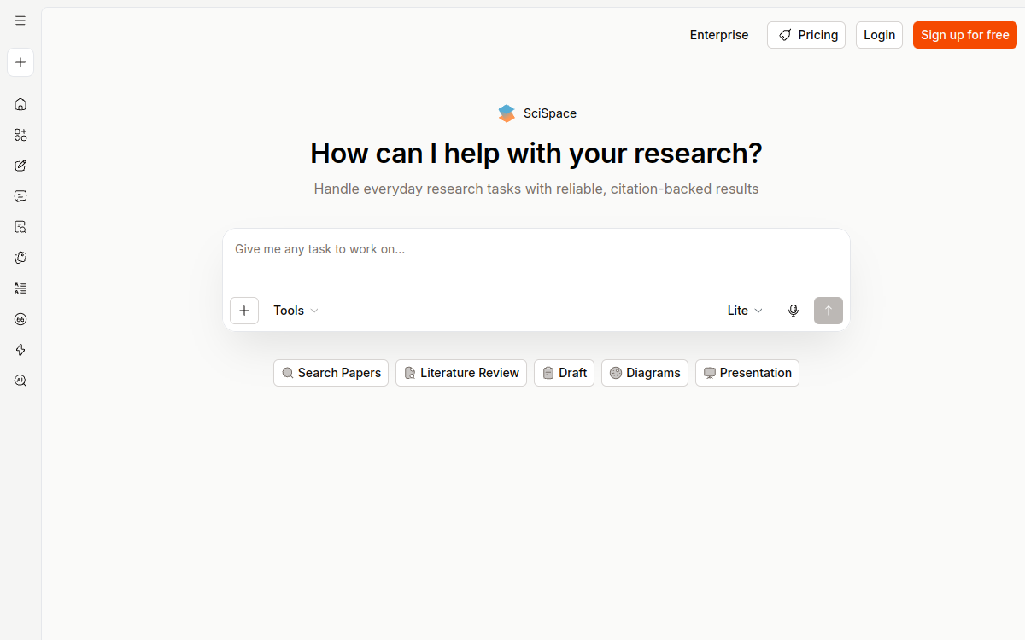Open the document search icon in sidebar
The image size is (1025, 640).
point(20,227)
